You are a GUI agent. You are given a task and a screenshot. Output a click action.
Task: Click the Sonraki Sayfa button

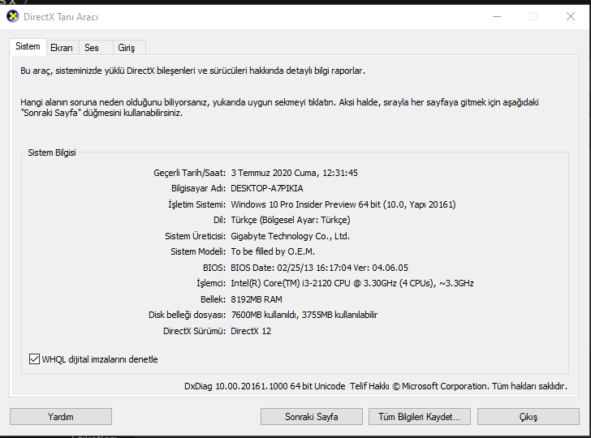click(x=311, y=417)
